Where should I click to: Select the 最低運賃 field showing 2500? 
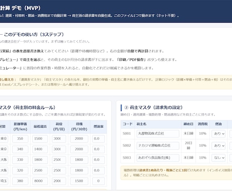[x=40, y=170]
